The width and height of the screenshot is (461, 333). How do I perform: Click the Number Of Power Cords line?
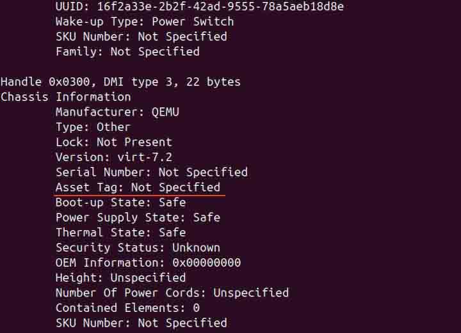point(172,293)
